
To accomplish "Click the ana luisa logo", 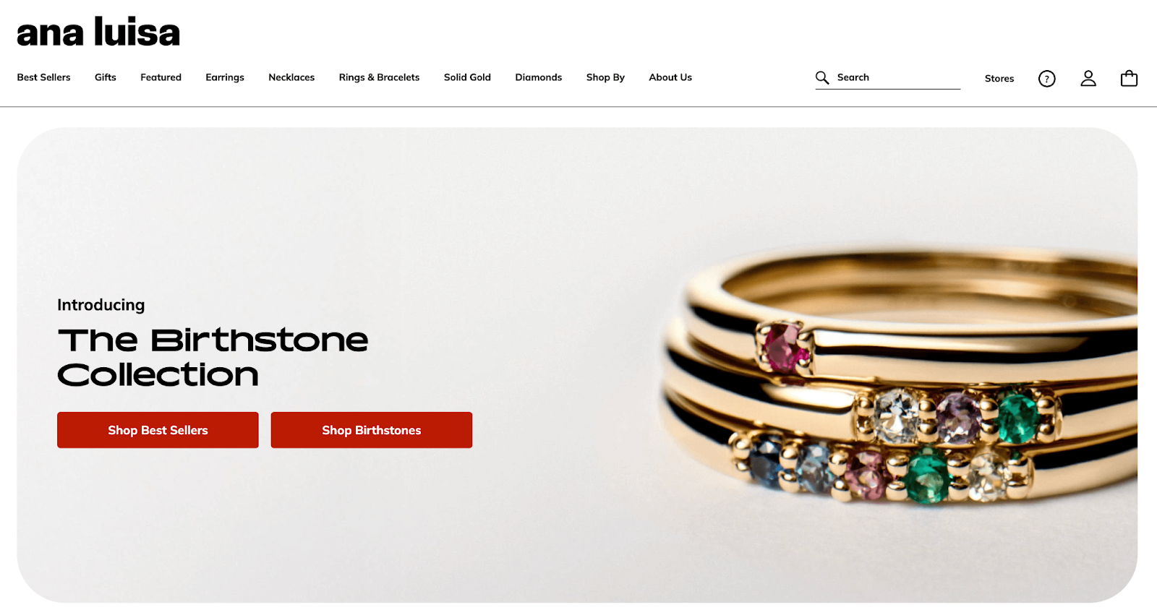I will tap(98, 33).
